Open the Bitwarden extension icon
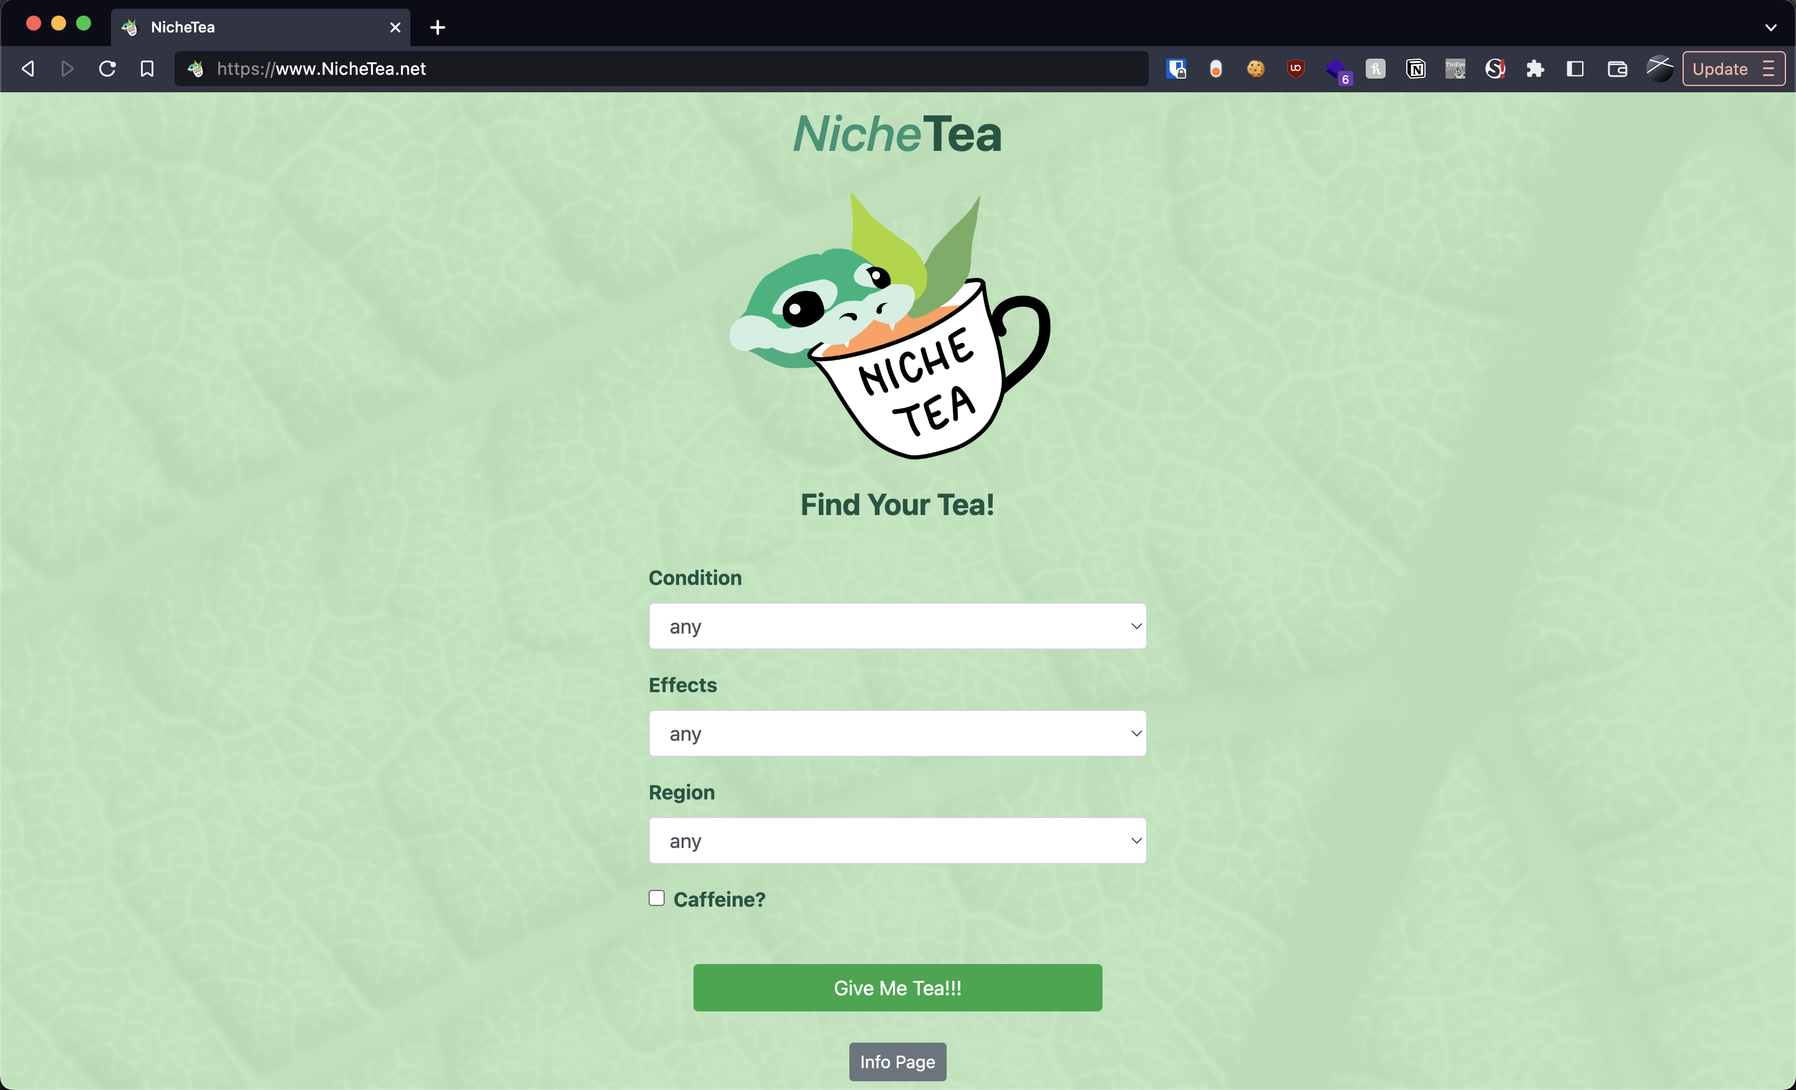This screenshot has height=1090, width=1796. pos(1176,69)
